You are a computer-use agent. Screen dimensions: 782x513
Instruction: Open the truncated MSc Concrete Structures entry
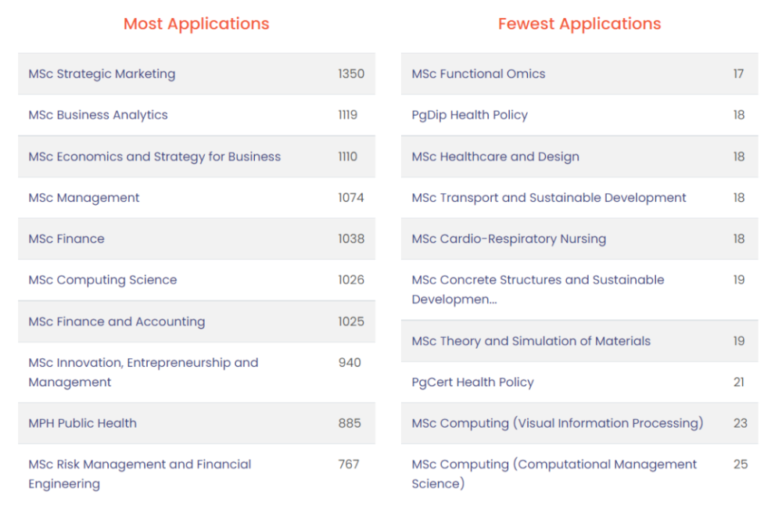click(579, 289)
